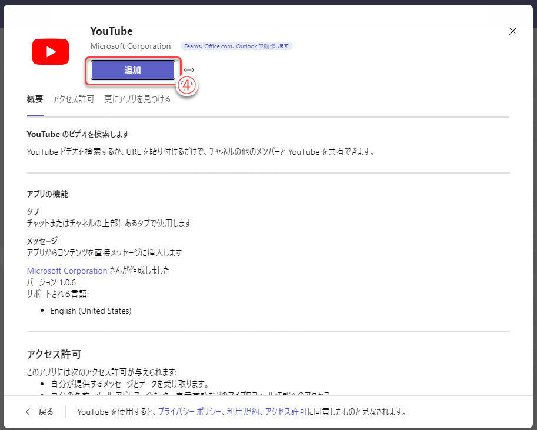537x430 pixels.
Task: Go back with the 戻る button
Action: (40, 412)
